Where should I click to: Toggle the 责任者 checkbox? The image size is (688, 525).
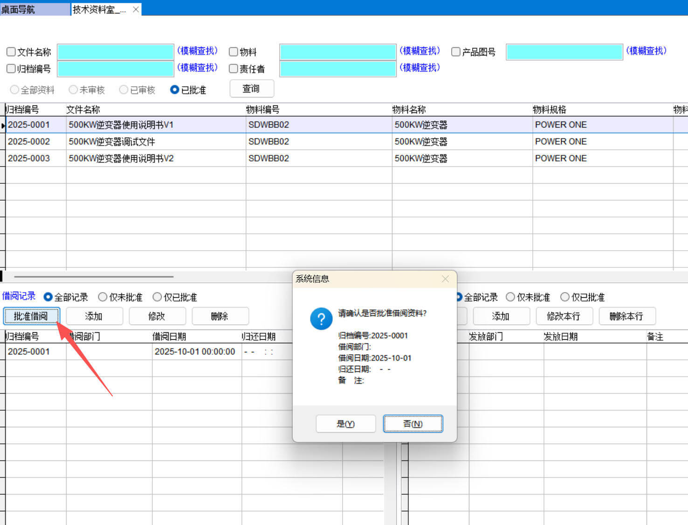[x=234, y=69]
